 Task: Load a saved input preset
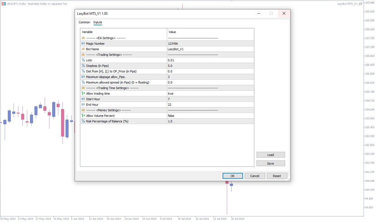click(x=271, y=155)
